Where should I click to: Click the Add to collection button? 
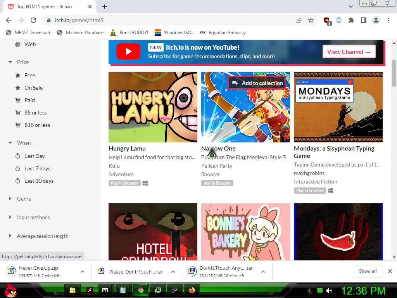pyautogui.click(x=257, y=83)
